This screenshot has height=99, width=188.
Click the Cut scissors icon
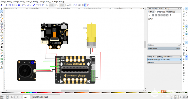click(x=183, y=35)
